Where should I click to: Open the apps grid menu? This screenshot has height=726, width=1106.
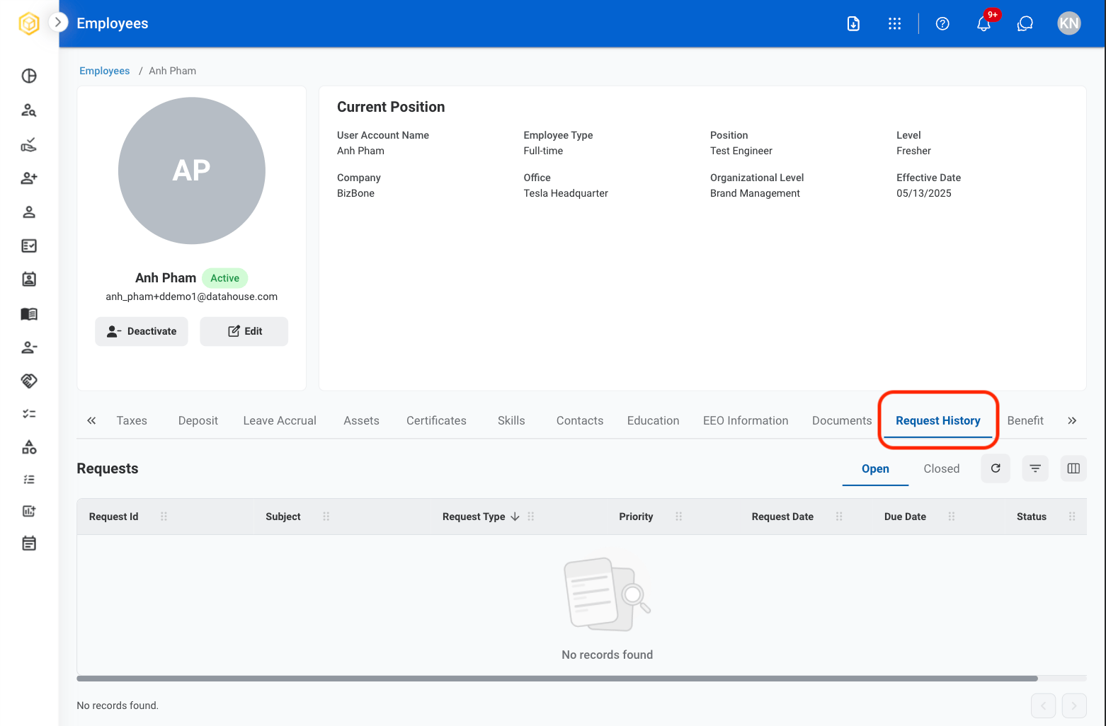coord(895,23)
